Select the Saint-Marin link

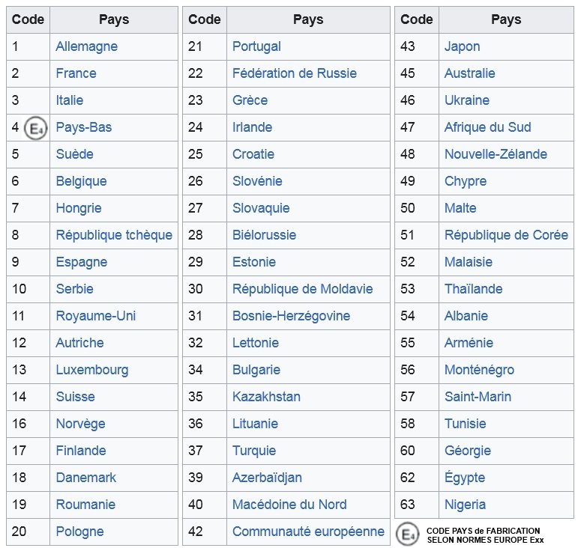pyautogui.click(x=478, y=397)
